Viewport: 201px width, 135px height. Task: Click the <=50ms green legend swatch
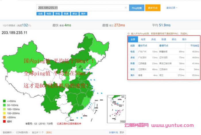click(x=4, y=101)
